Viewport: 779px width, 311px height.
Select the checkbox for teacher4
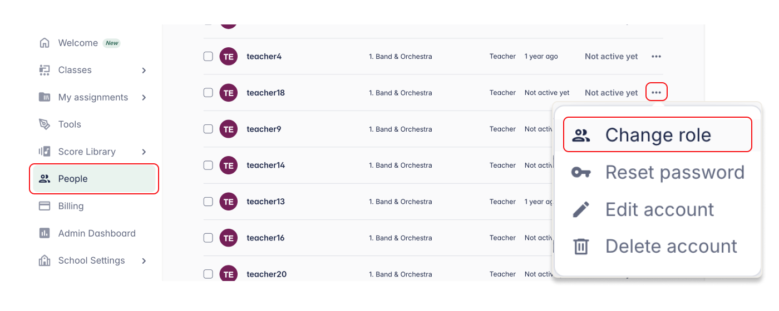(208, 57)
